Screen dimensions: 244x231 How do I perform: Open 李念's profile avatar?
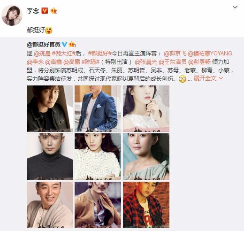12,15
